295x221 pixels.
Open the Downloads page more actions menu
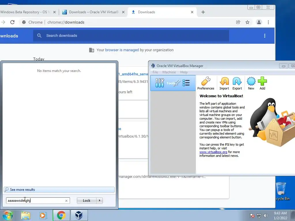coord(265,36)
